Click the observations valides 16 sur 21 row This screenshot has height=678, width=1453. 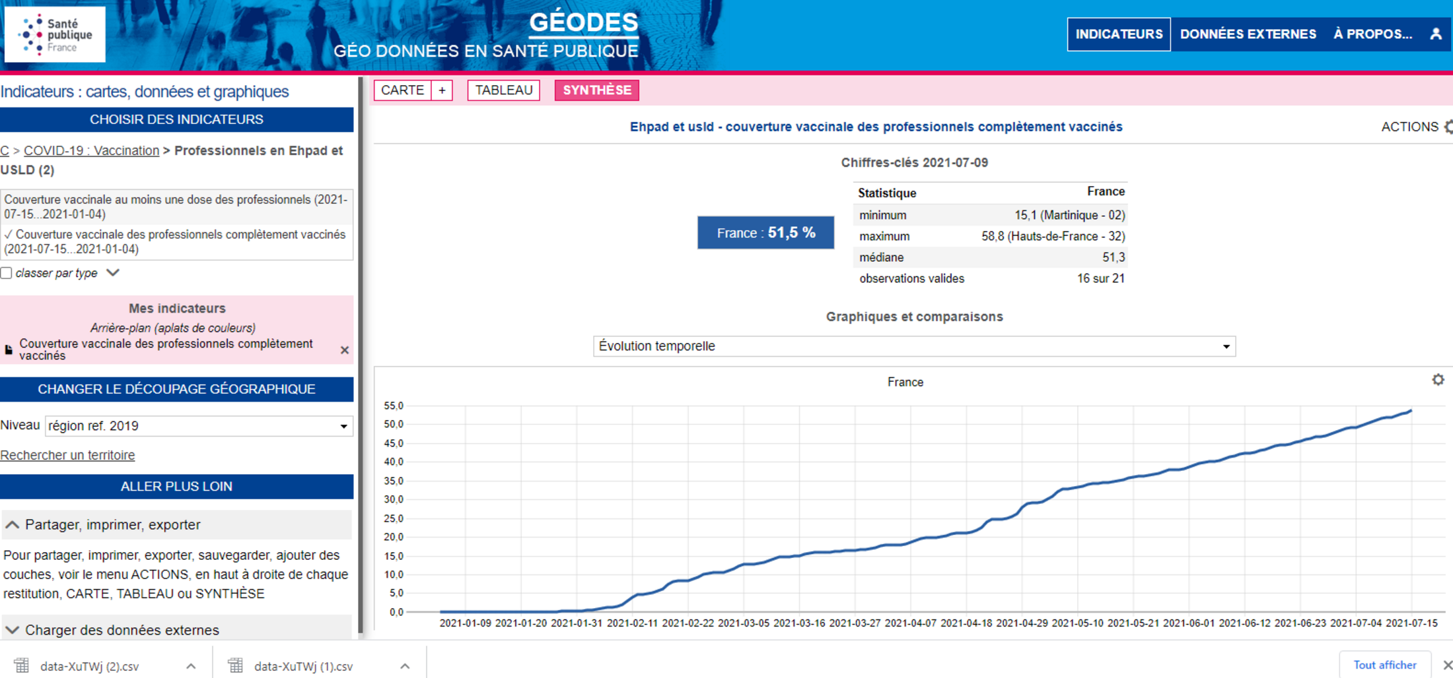[991, 278]
